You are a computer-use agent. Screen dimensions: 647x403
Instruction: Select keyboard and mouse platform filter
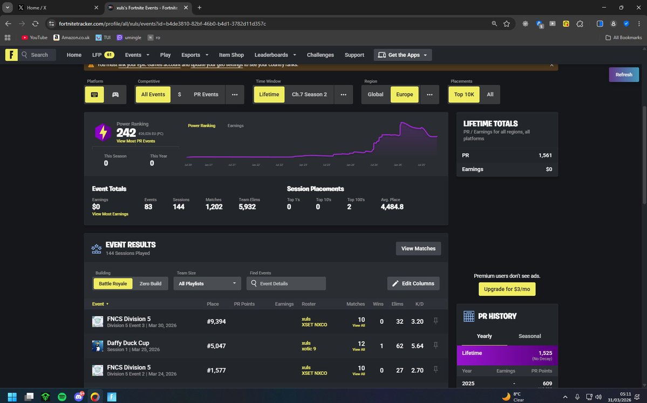94,94
